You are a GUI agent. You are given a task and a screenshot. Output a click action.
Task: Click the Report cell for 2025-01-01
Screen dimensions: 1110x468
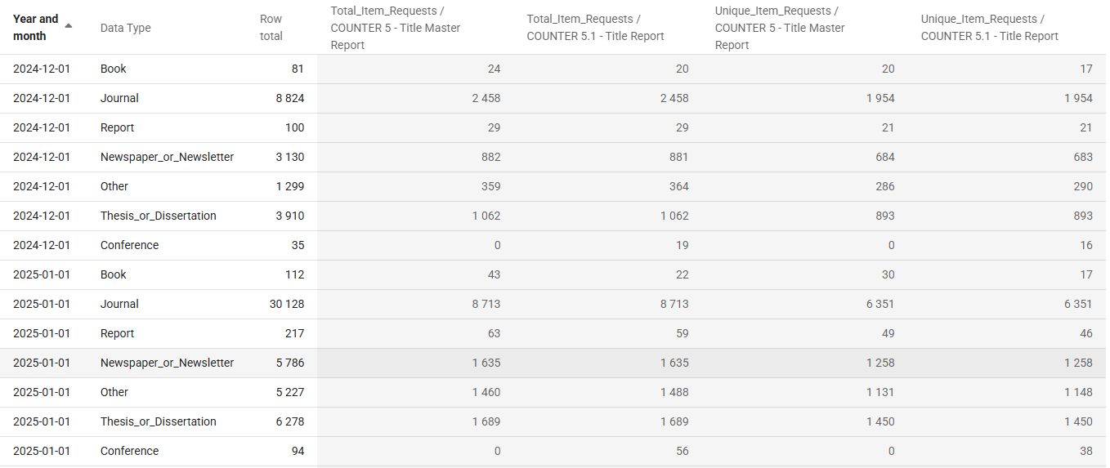pyautogui.click(x=118, y=333)
